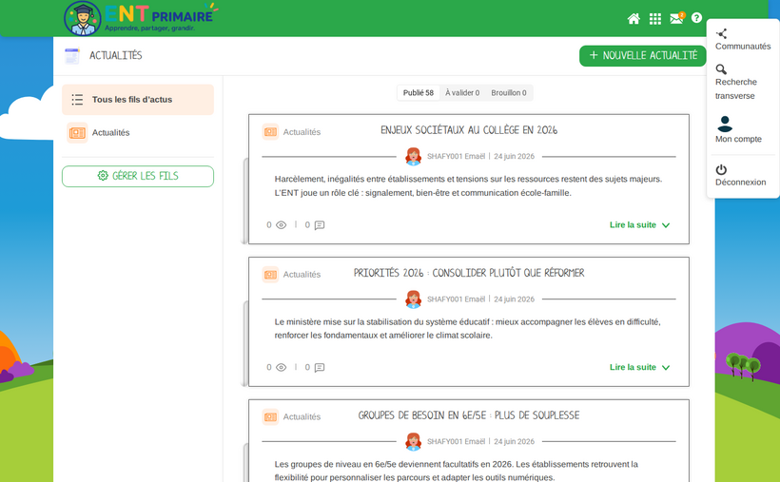Click the Harcèlement, inégalités summary text
The width and height of the screenshot is (780, 482).
coord(468,186)
